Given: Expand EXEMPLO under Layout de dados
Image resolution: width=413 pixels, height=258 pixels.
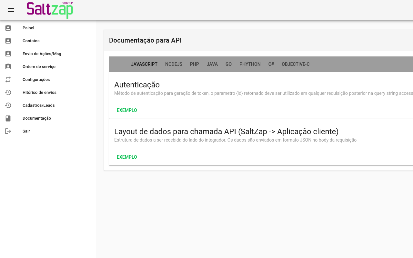Looking at the screenshot, I should [127, 157].
